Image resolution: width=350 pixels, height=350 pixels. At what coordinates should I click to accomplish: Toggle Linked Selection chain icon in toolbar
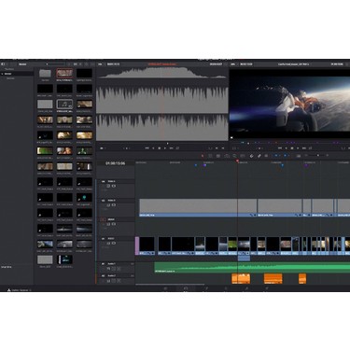click(259, 156)
